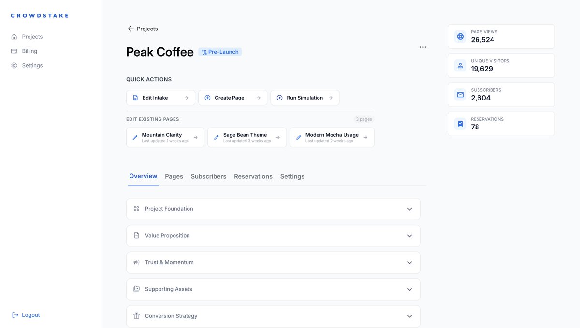Image resolution: width=580 pixels, height=328 pixels.
Task: Open the Modern Mocha Usage page
Action: tap(331, 137)
